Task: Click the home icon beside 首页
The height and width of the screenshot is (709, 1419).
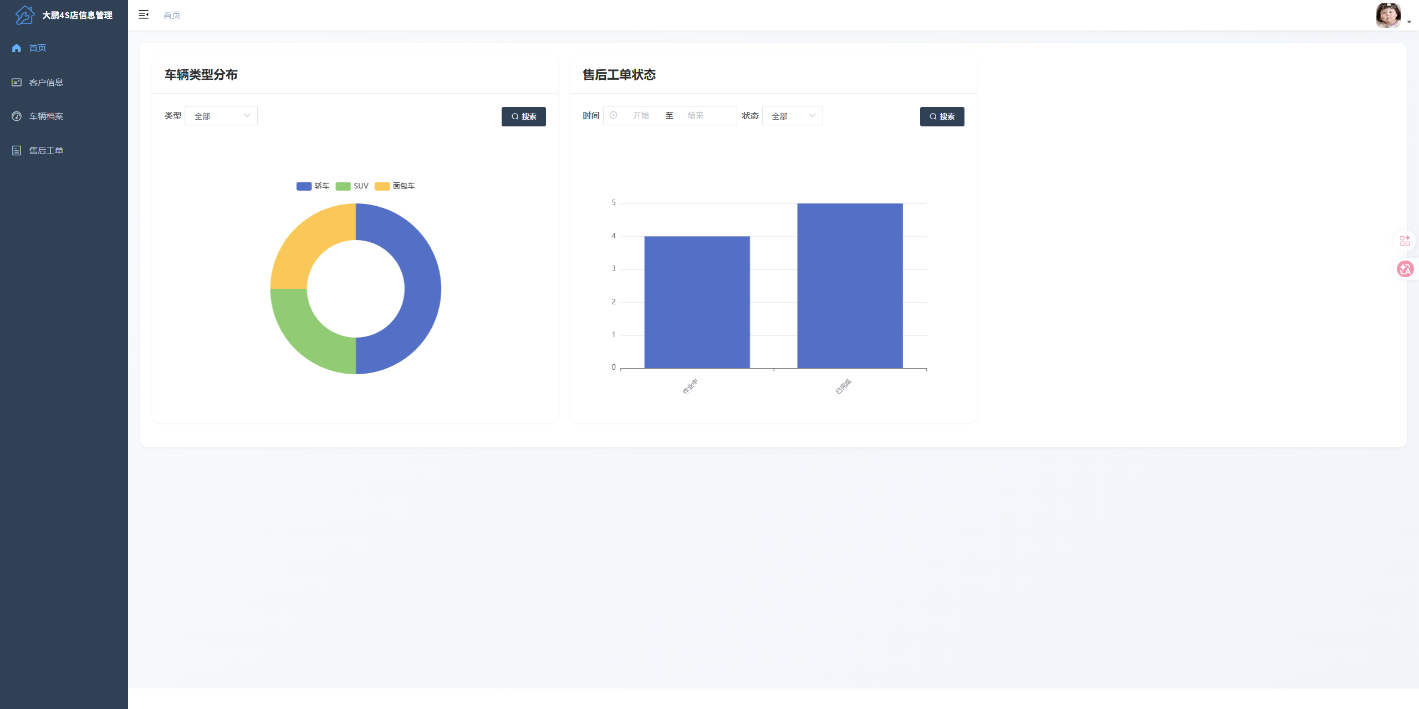Action: (x=17, y=48)
